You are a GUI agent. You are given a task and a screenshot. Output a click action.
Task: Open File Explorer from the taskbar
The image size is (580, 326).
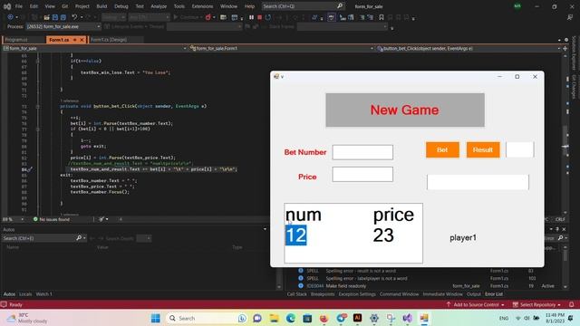pyautogui.click(x=274, y=318)
